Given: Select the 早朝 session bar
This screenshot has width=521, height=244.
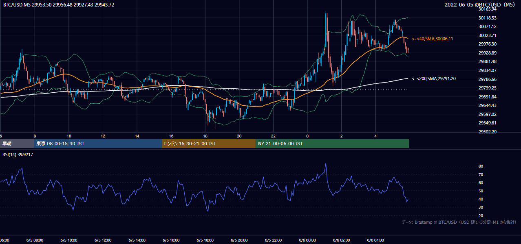Looking at the screenshot, I should point(17,144).
